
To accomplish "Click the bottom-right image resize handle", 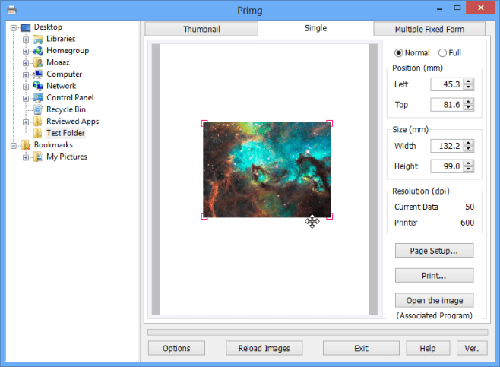I will pos(330,217).
